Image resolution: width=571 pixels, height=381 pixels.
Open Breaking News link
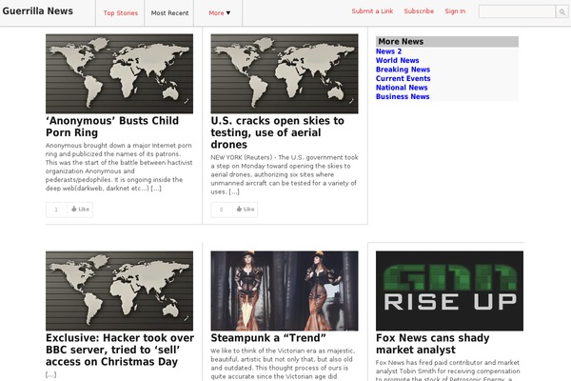[403, 70]
